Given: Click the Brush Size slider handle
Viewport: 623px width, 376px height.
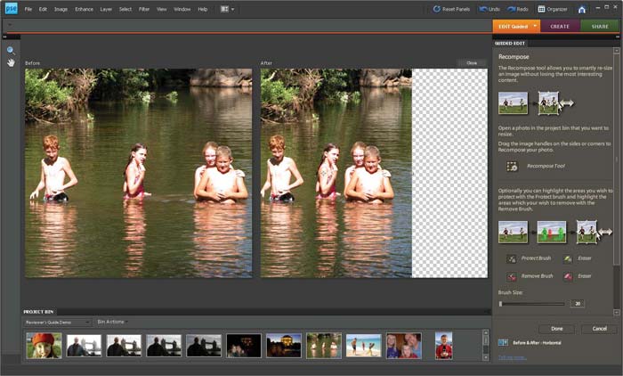Looking at the screenshot, I should [x=500, y=304].
